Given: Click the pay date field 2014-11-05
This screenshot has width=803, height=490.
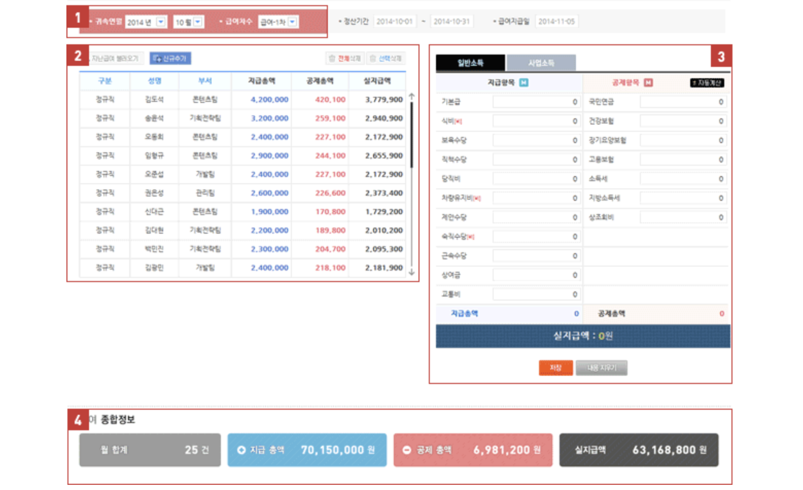Looking at the screenshot, I should pos(556,21).
